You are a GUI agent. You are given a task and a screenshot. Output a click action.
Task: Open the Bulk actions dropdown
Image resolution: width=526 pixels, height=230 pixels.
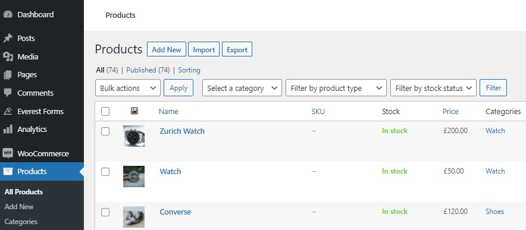coord(128,88)
